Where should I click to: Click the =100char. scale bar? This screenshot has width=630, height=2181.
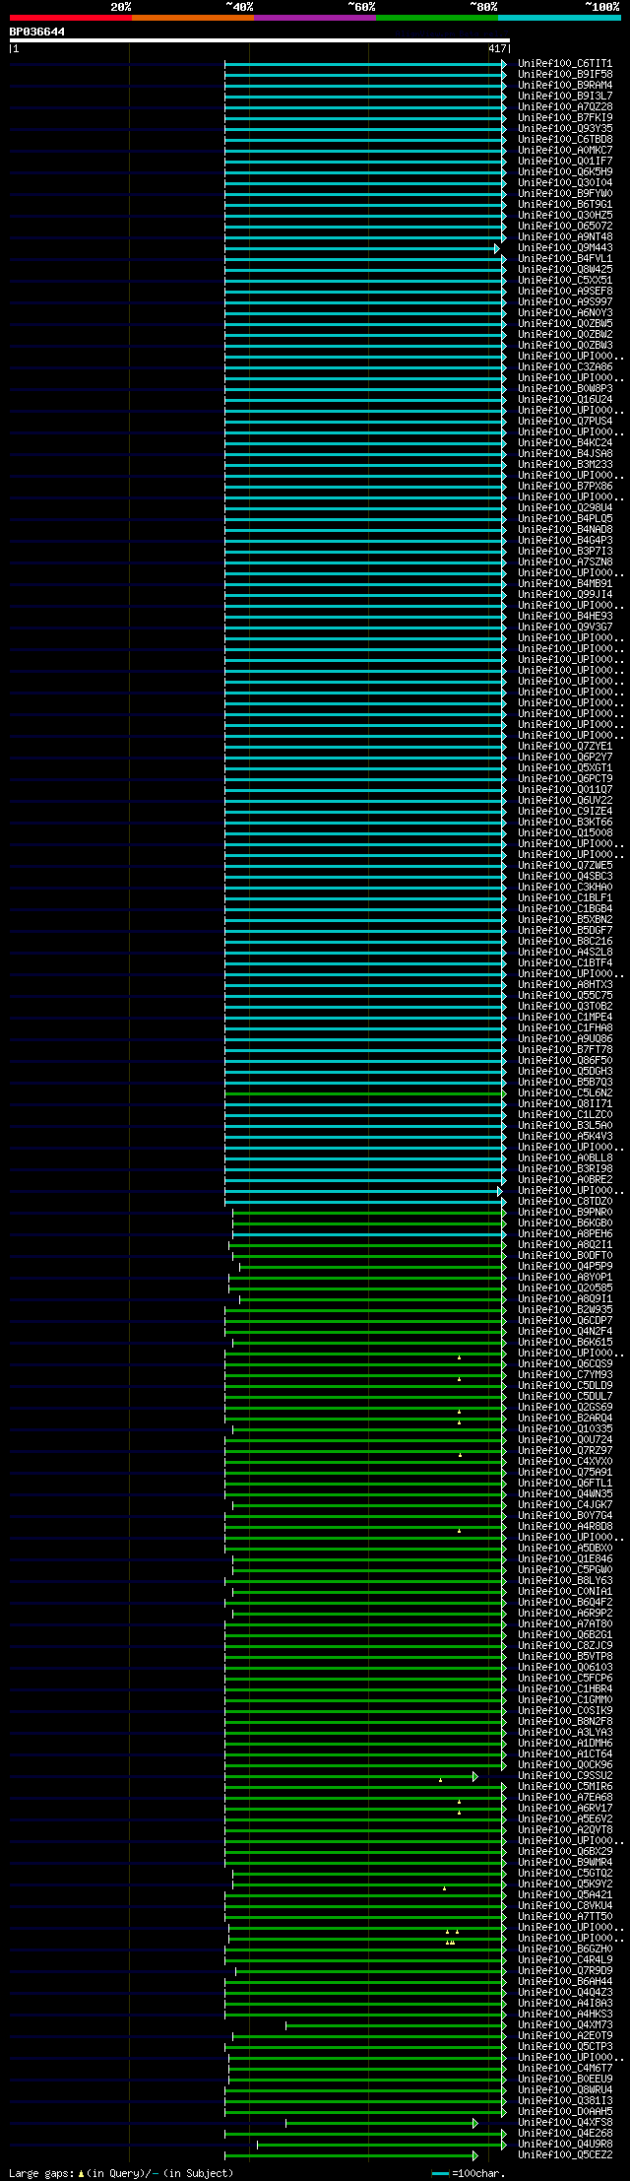(x=440, y=2173)
